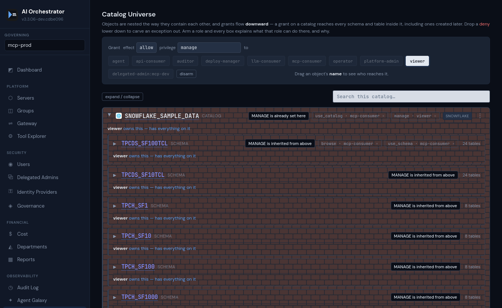The image size is (502, 308).
Task: Click the Governance diamond icon
Action: click(10, 206)
